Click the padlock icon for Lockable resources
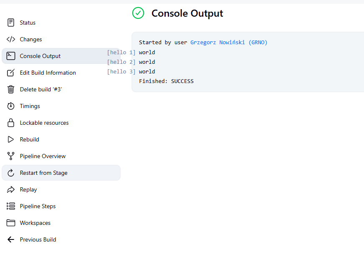Image resolution: width=364 pixels, height=272 pixels. click(11, 123)
